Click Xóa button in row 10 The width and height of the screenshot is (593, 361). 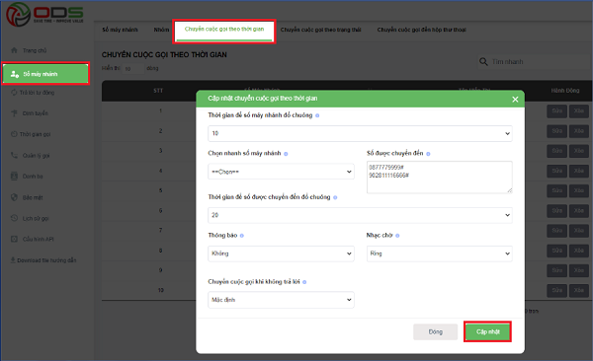tap(578, 290)
